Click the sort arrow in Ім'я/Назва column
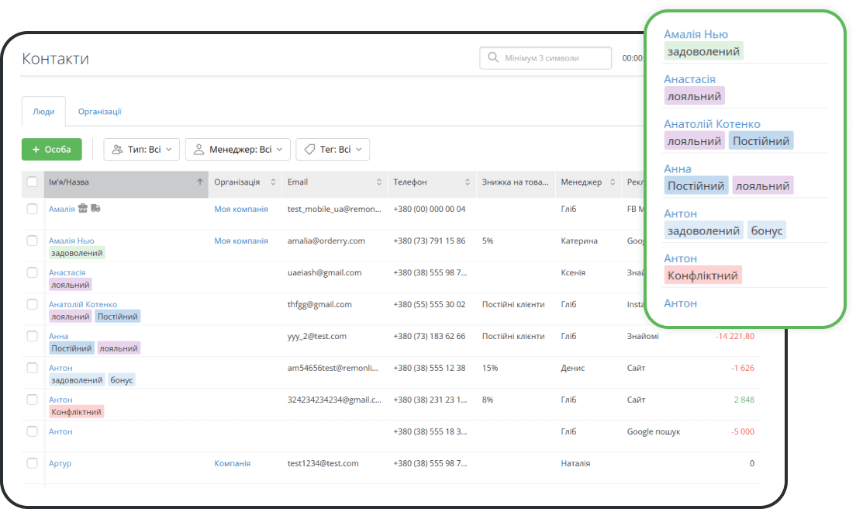 (x=200, y=182)
